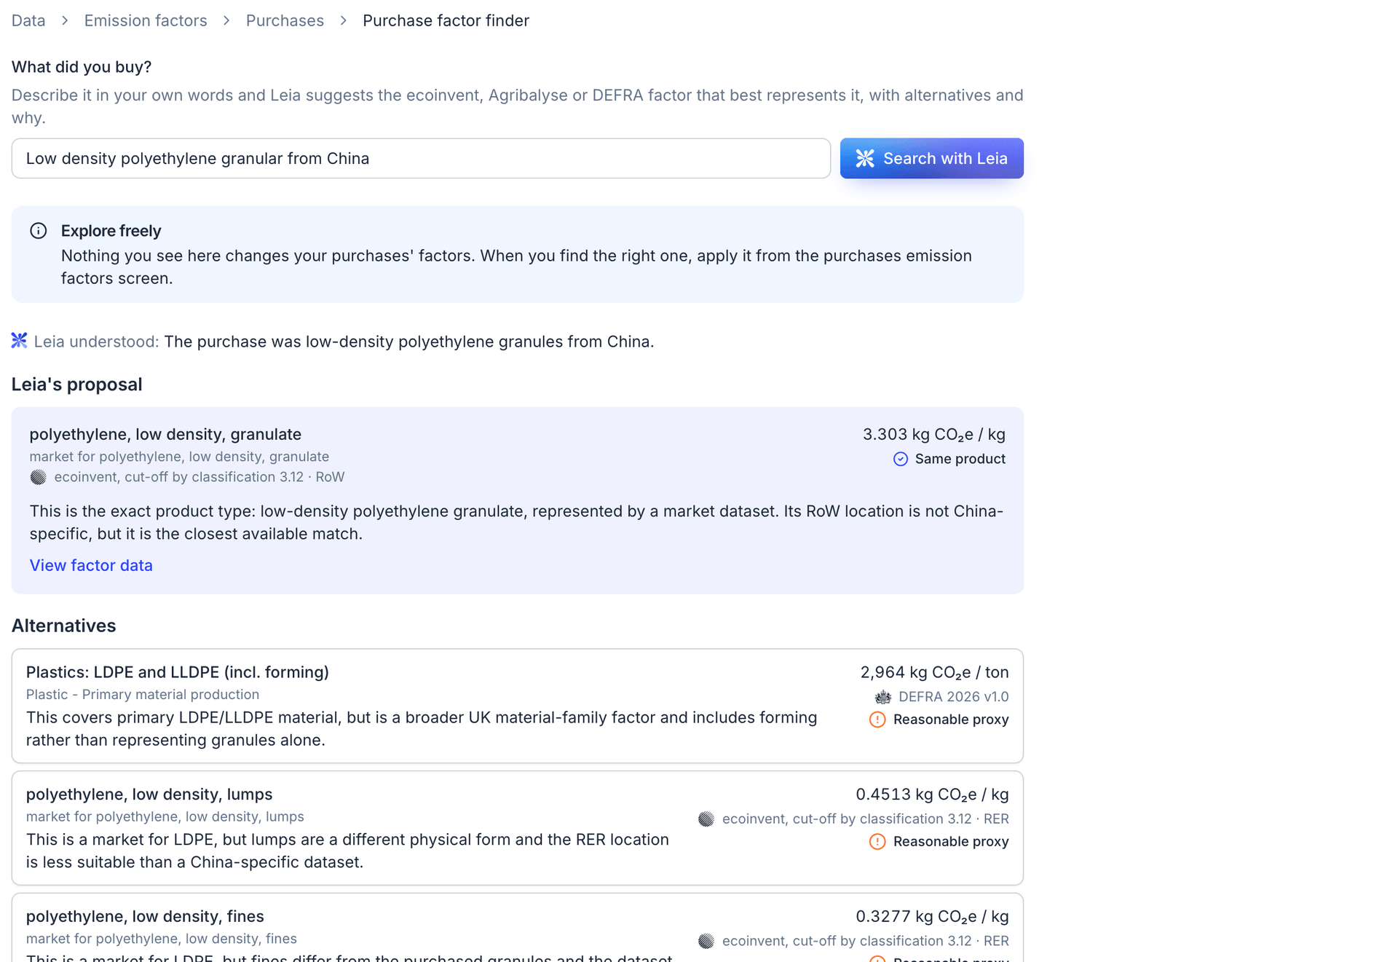Open the Emission factors breadcrumb
Image resolution: width=1398 pixels, height=962 pixels.
click(146, 20)
